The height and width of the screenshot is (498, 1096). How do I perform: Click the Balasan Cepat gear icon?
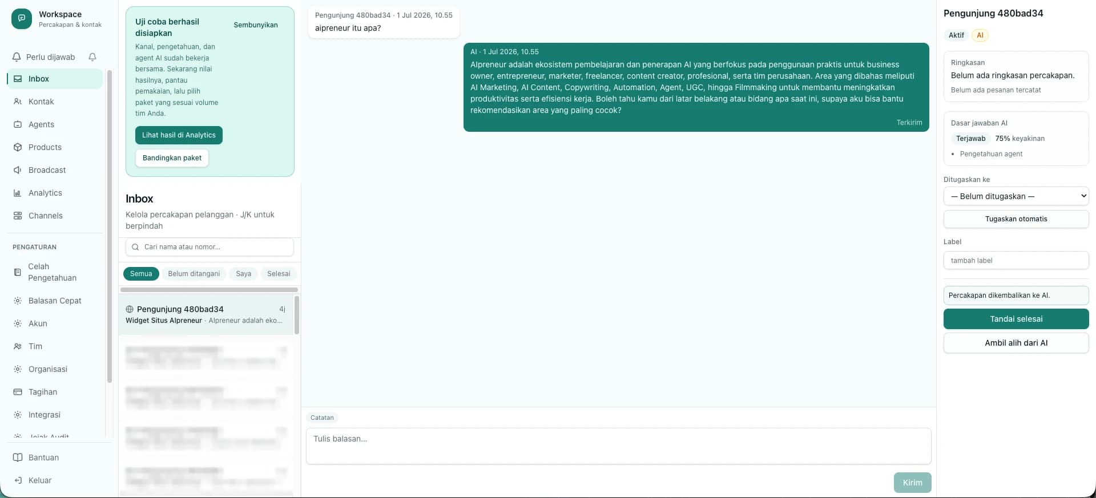click(x=18, y=301)
